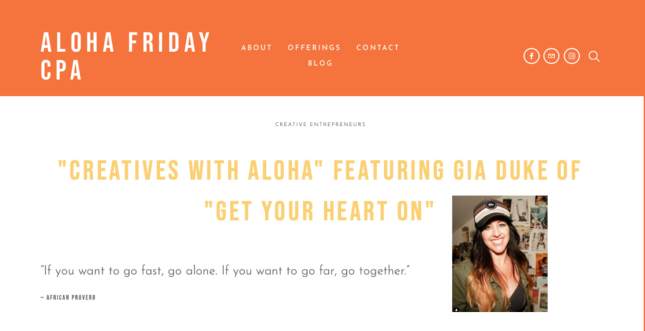
Task: Click the round badge on the cap
Action: click(492, 206)
